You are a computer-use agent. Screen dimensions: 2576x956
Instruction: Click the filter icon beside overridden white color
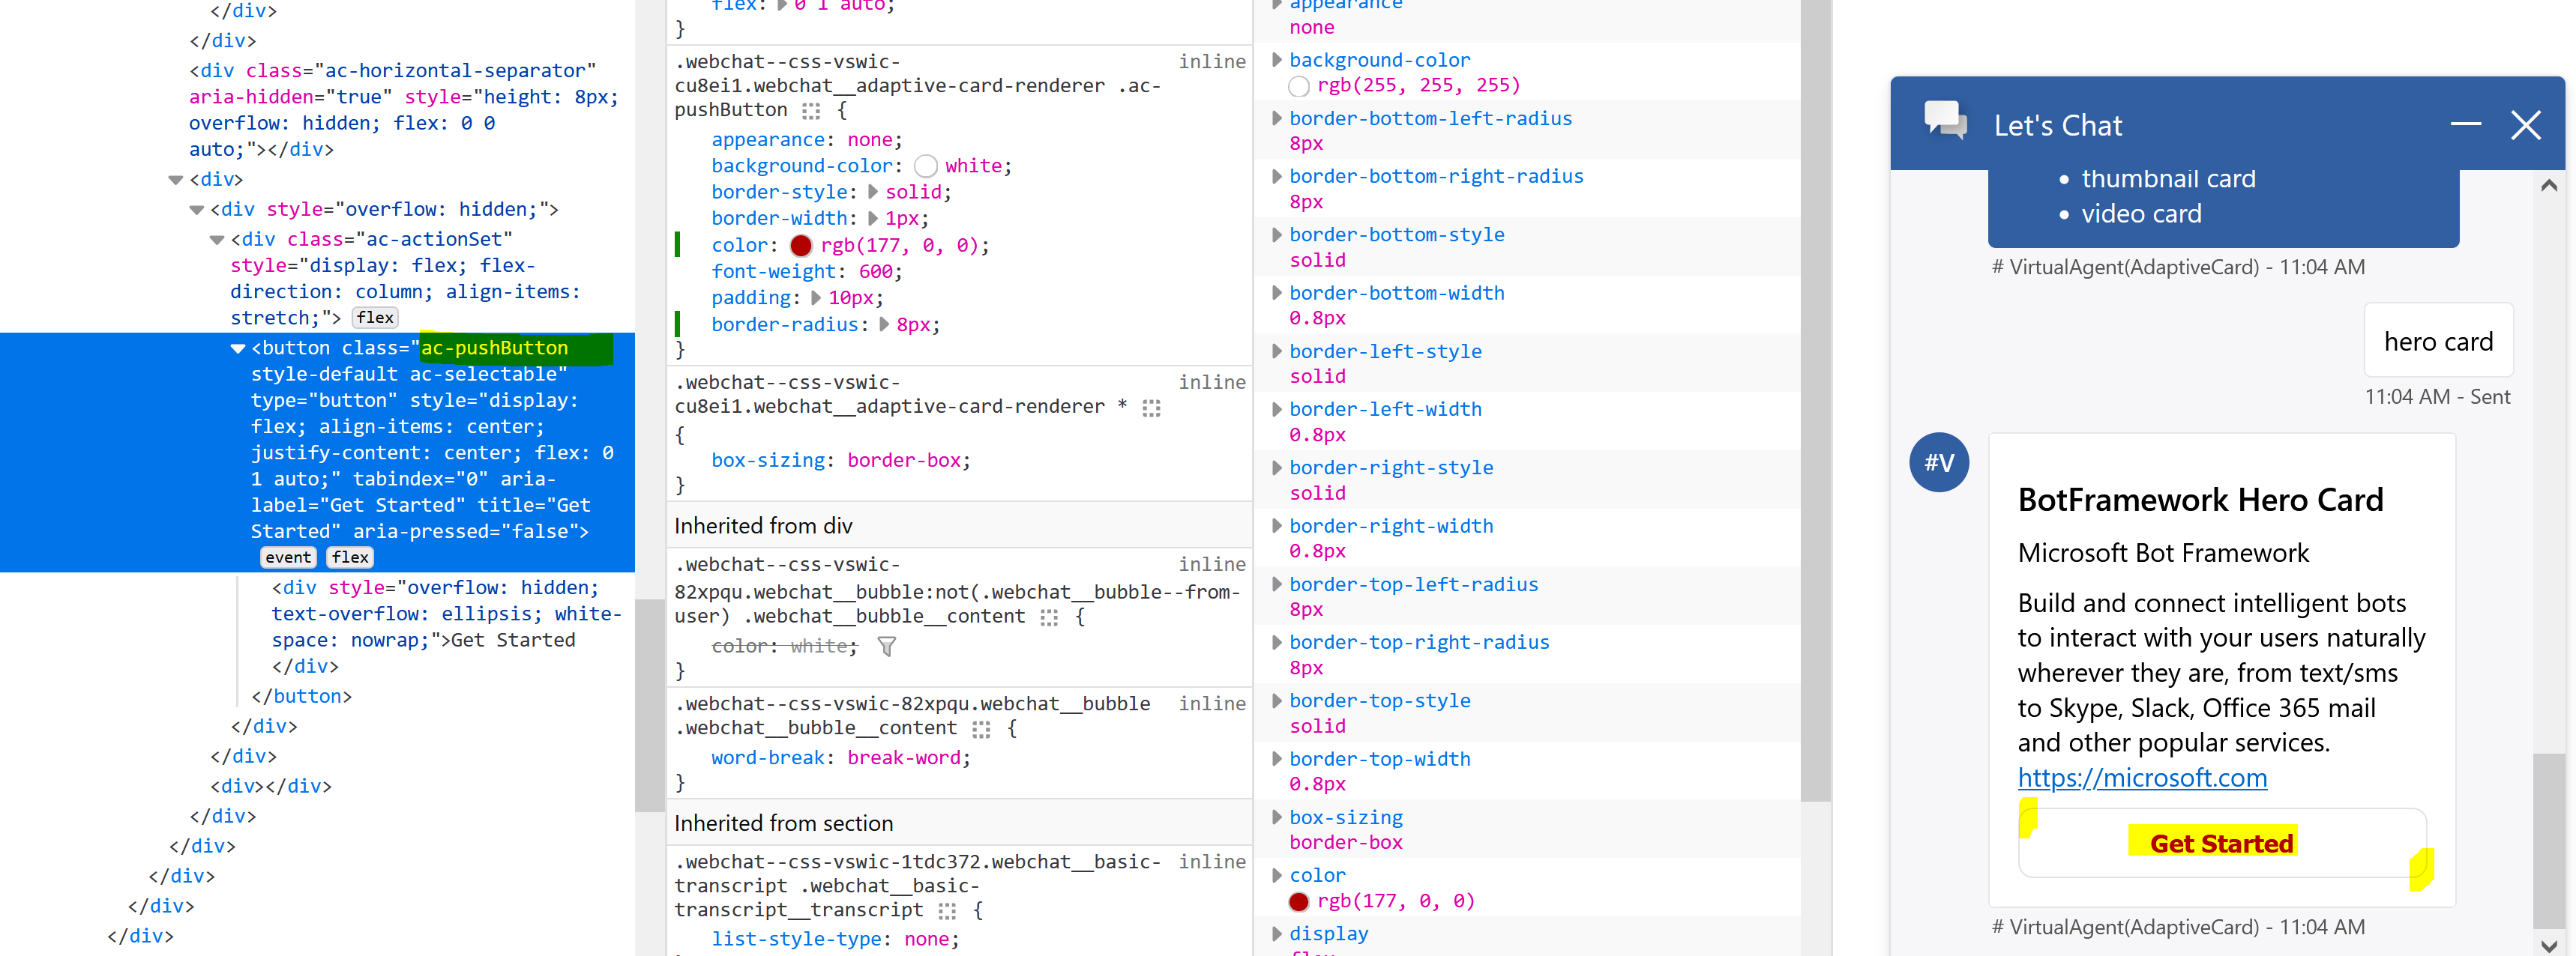[x=887, y=647]
